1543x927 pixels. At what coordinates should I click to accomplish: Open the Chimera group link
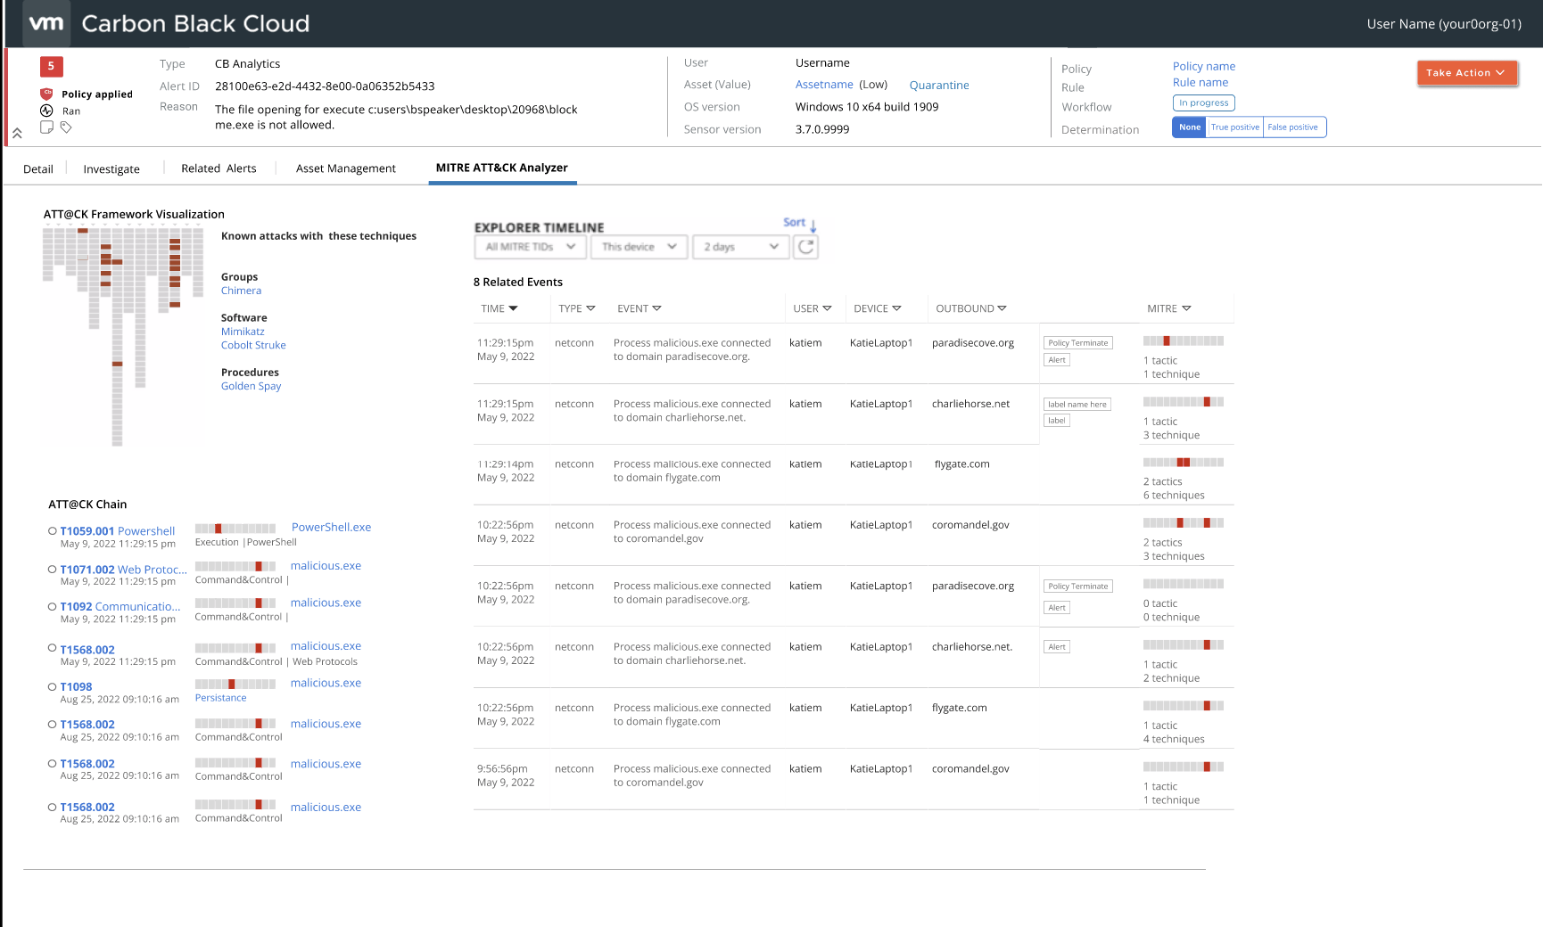[x=242, y=291]
